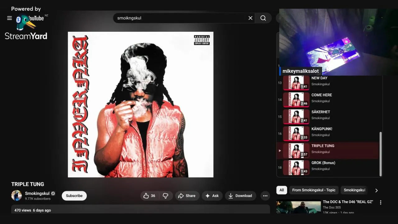The height and width of the screenshot is (224, 398).
Task: Click the KÄNGPUNK! track thumbnail
Action: click(296, 134)
